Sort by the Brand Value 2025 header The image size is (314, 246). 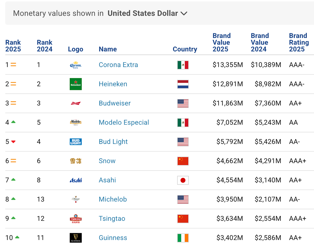click(x=221, y=42)
